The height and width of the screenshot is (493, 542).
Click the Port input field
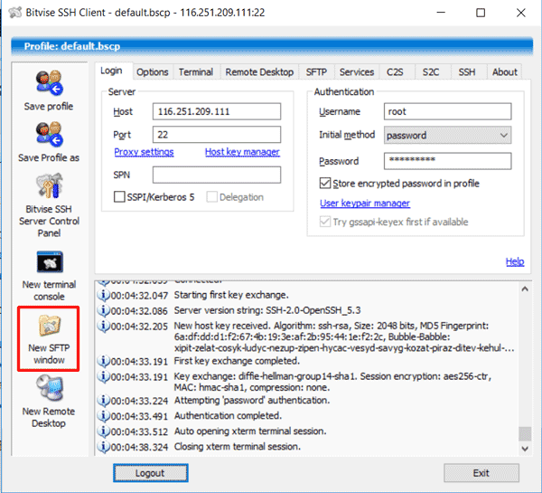(x=217, y=134)
